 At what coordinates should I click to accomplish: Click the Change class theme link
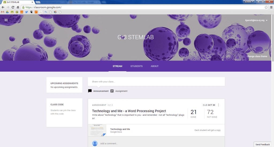point(257,56)
